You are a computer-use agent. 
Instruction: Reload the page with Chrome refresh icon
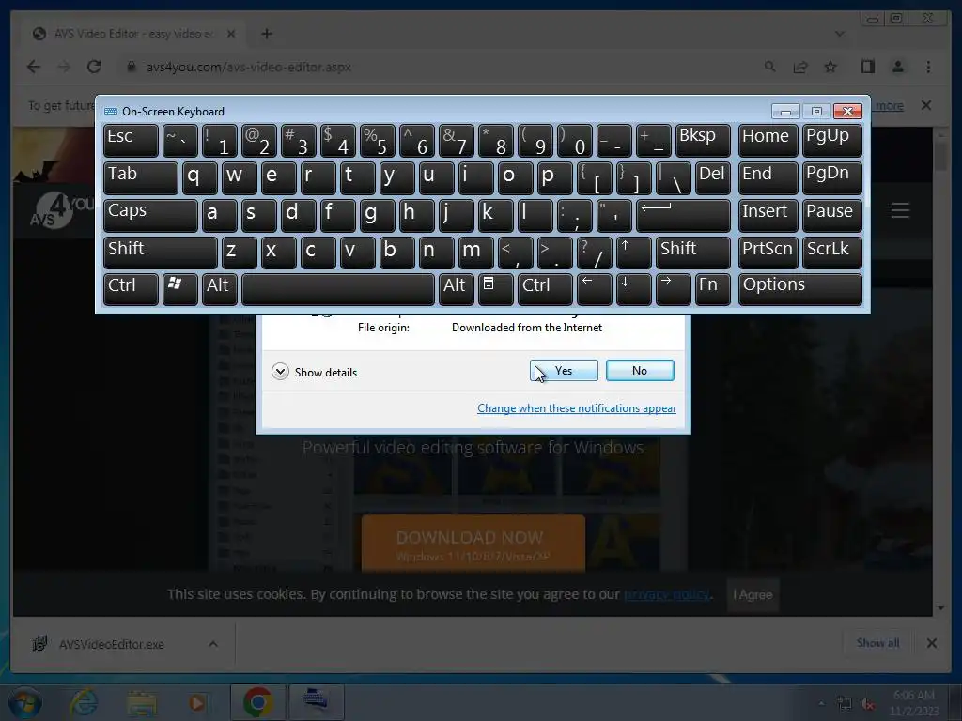94,67
